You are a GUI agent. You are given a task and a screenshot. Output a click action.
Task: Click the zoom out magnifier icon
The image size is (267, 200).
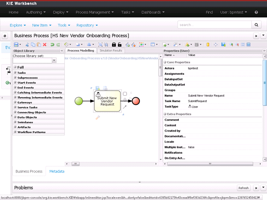pos(237,44)
